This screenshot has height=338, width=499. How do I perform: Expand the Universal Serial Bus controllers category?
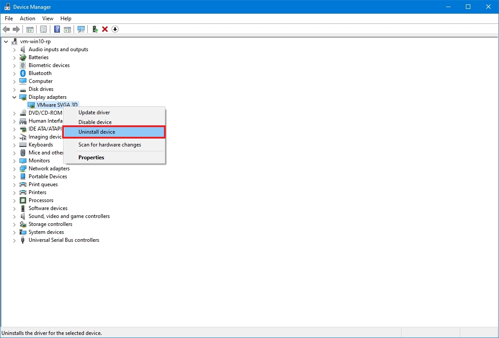coord(14,240)
